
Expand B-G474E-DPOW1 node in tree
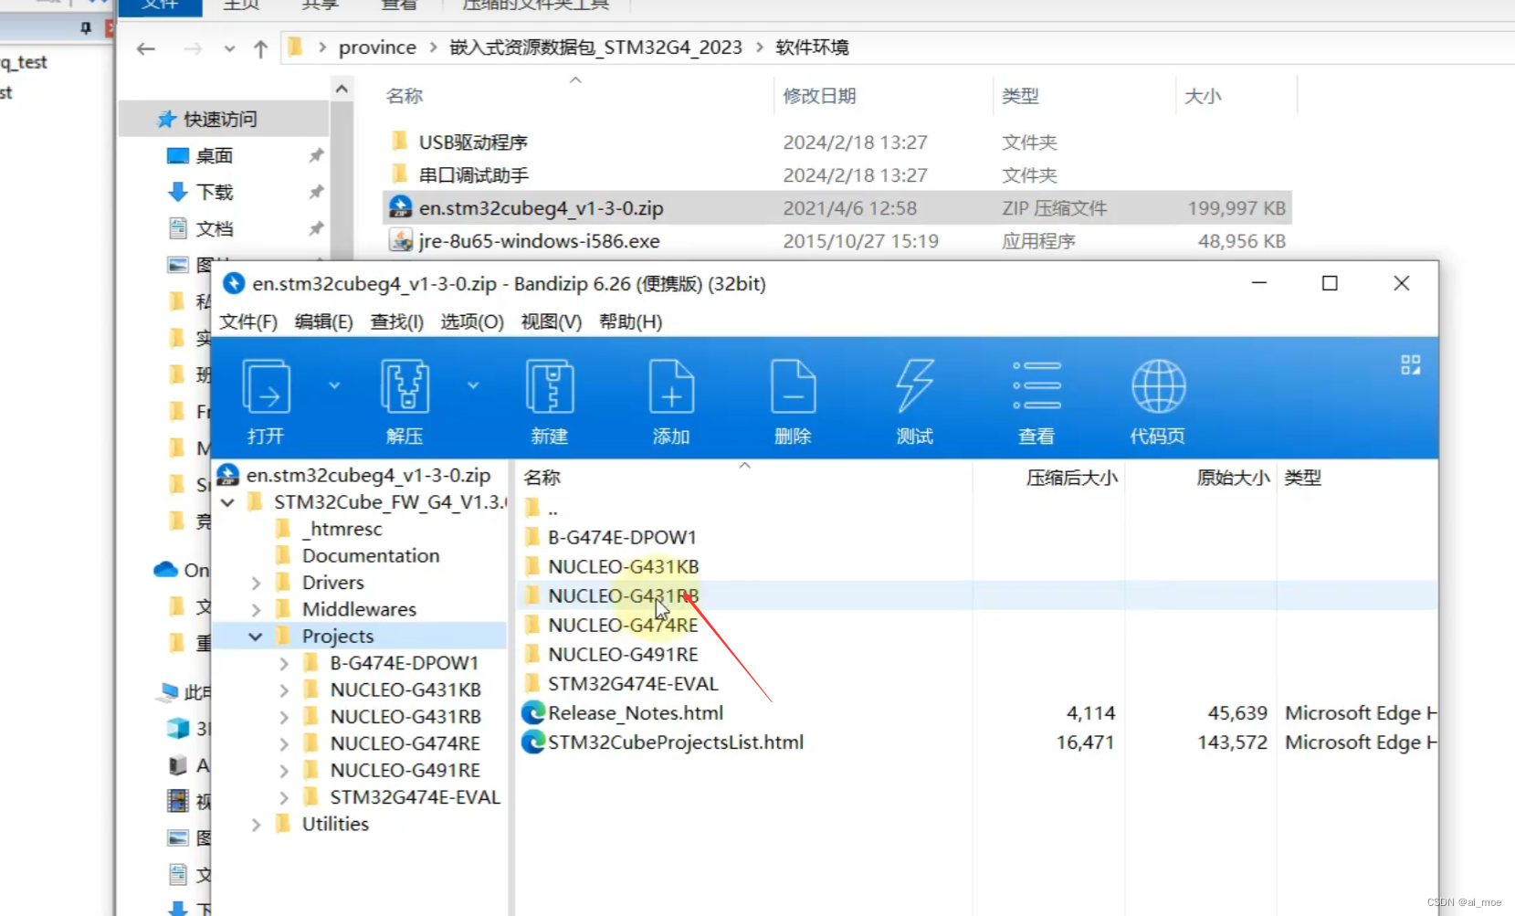pos(284,663)
